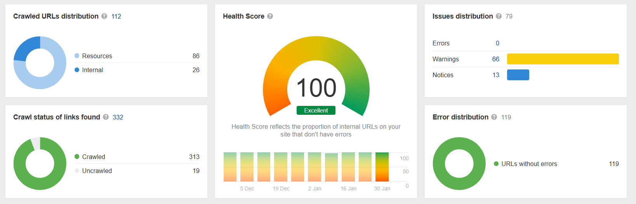The width and height of the screenshot is (636, 204).
Task: Click the yellow Warnings bar
Action: 563,59
